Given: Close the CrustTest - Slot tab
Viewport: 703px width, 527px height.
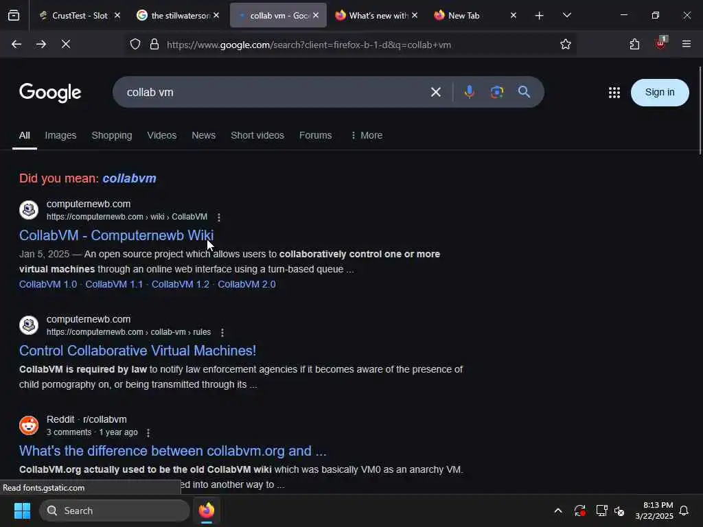Looking at the screenshot, I should (117, 15).
